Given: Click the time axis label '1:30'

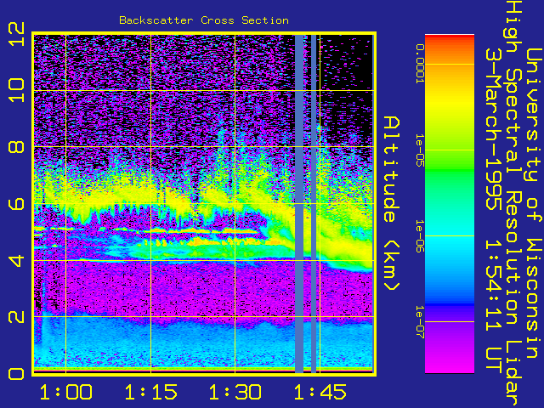Looking at the screenshot, I should (235, 392).
